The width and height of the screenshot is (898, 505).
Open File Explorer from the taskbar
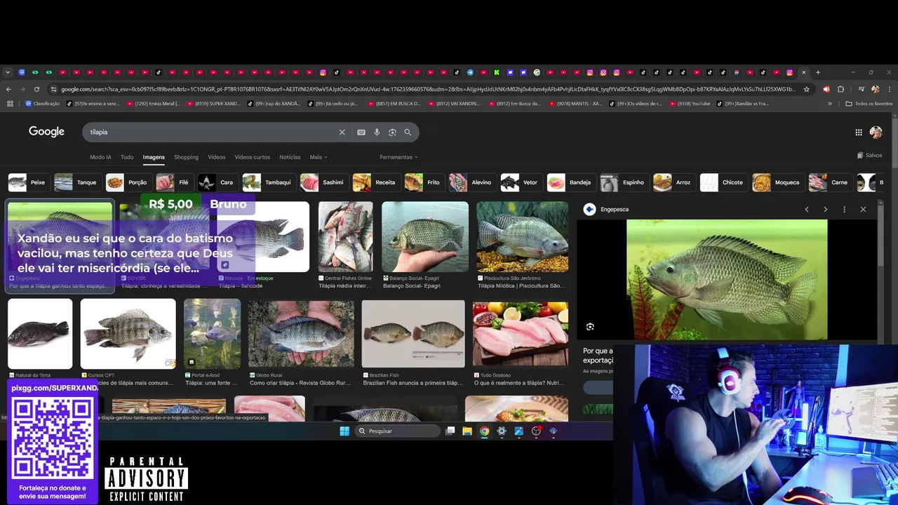pos(467,431)
